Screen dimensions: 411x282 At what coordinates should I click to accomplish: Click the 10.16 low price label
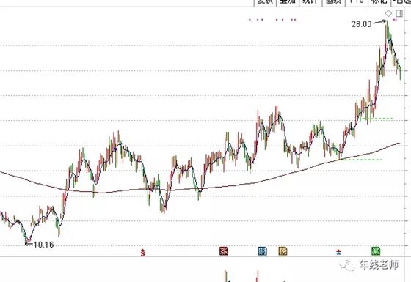coord(43,245)
